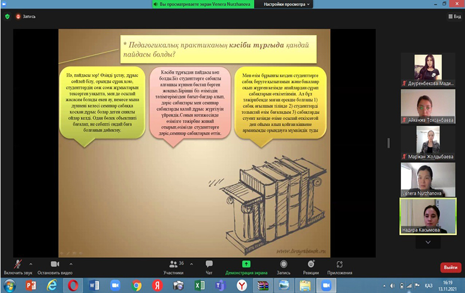Unmute the microphone with Включить звук
This screenshot has width=465, height=293.
[x=18, y=265]
